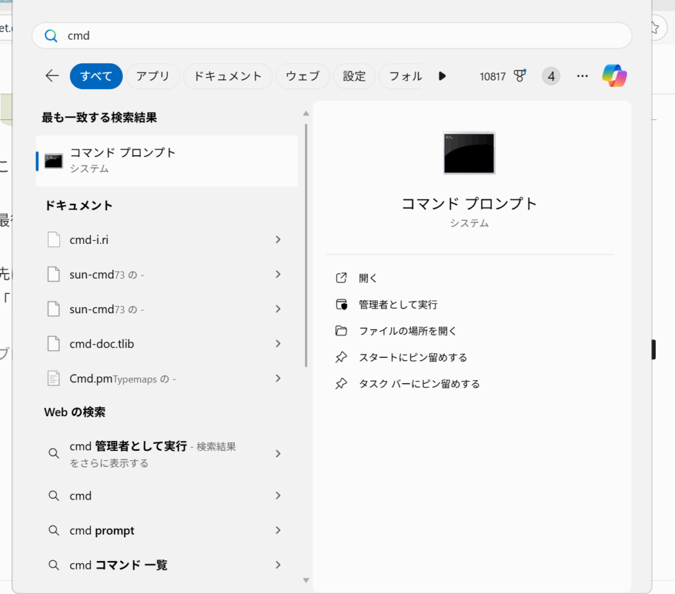
Task: Expand the cmd-i.ri result chevron
Action: (278, 240)
